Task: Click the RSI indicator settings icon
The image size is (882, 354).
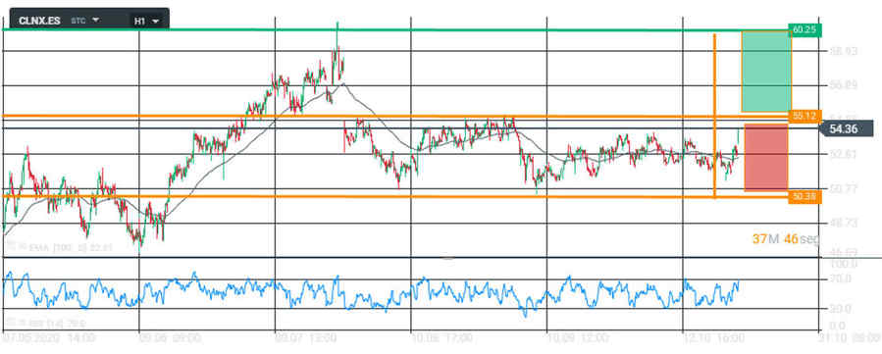Action: [x=10, y=323]
